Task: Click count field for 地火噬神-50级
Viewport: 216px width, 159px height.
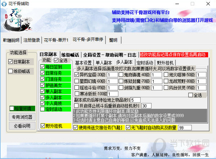Action: pos(201,75)
